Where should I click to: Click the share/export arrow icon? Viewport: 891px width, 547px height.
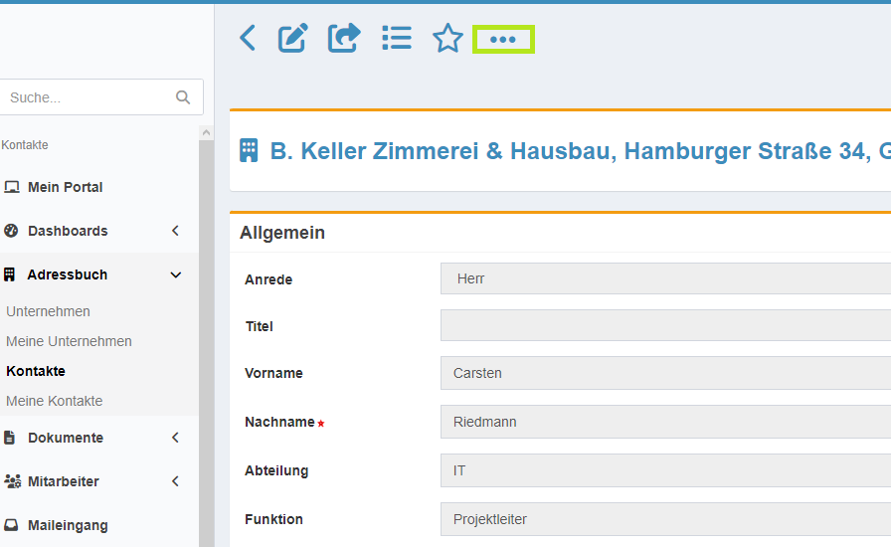pyautogui.click(x=344, y=38)
